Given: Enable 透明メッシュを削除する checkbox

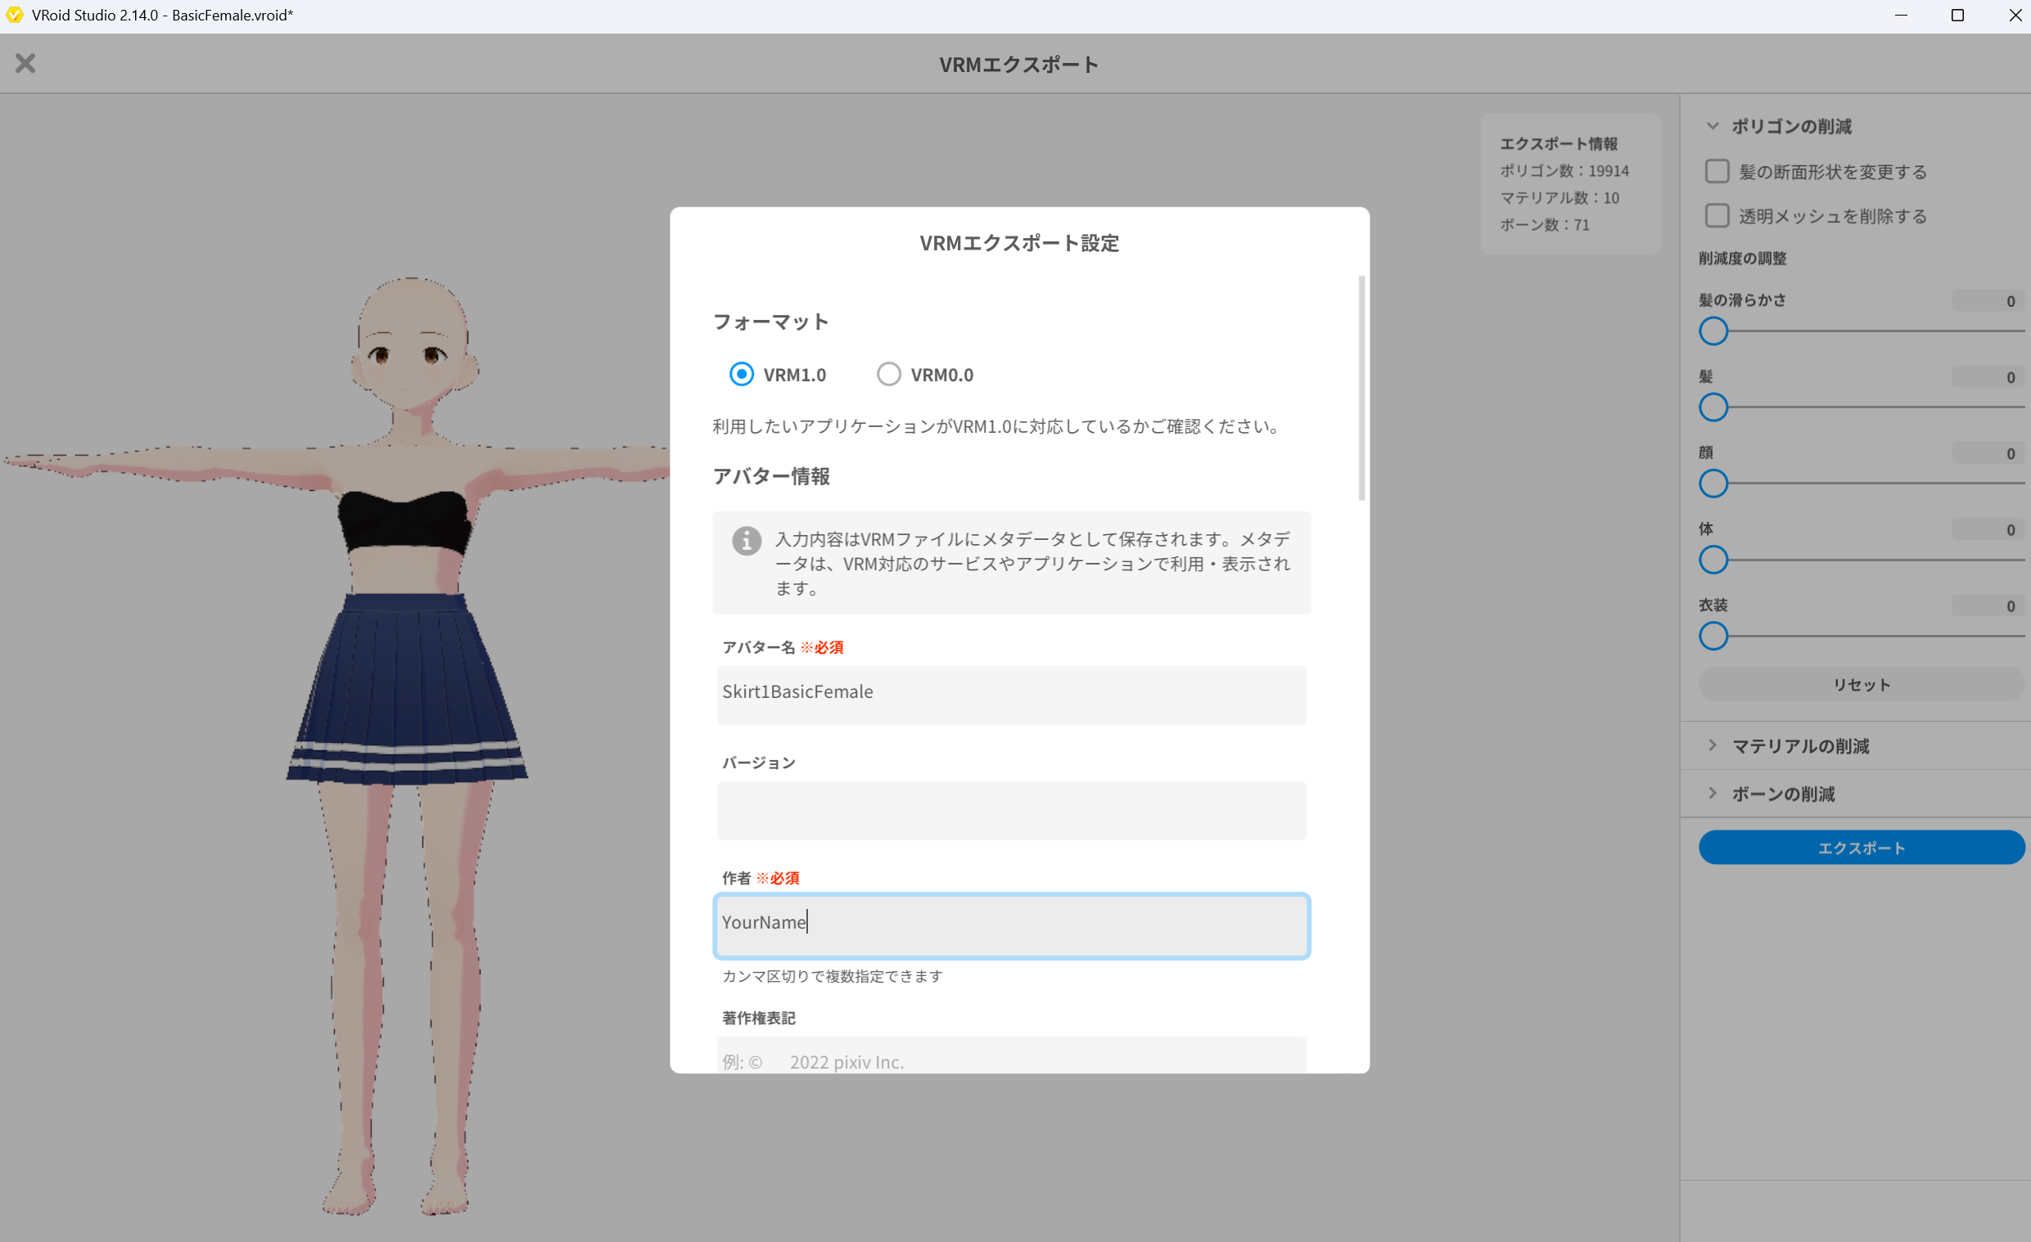Looking at the screenshot, I should (x=1717, y=216).
